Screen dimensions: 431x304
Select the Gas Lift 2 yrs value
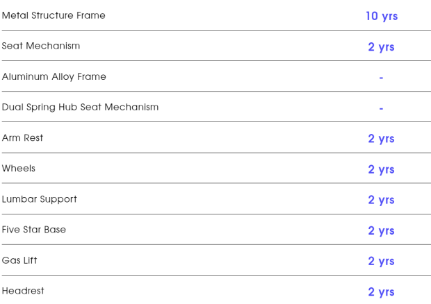pos(381,261)
